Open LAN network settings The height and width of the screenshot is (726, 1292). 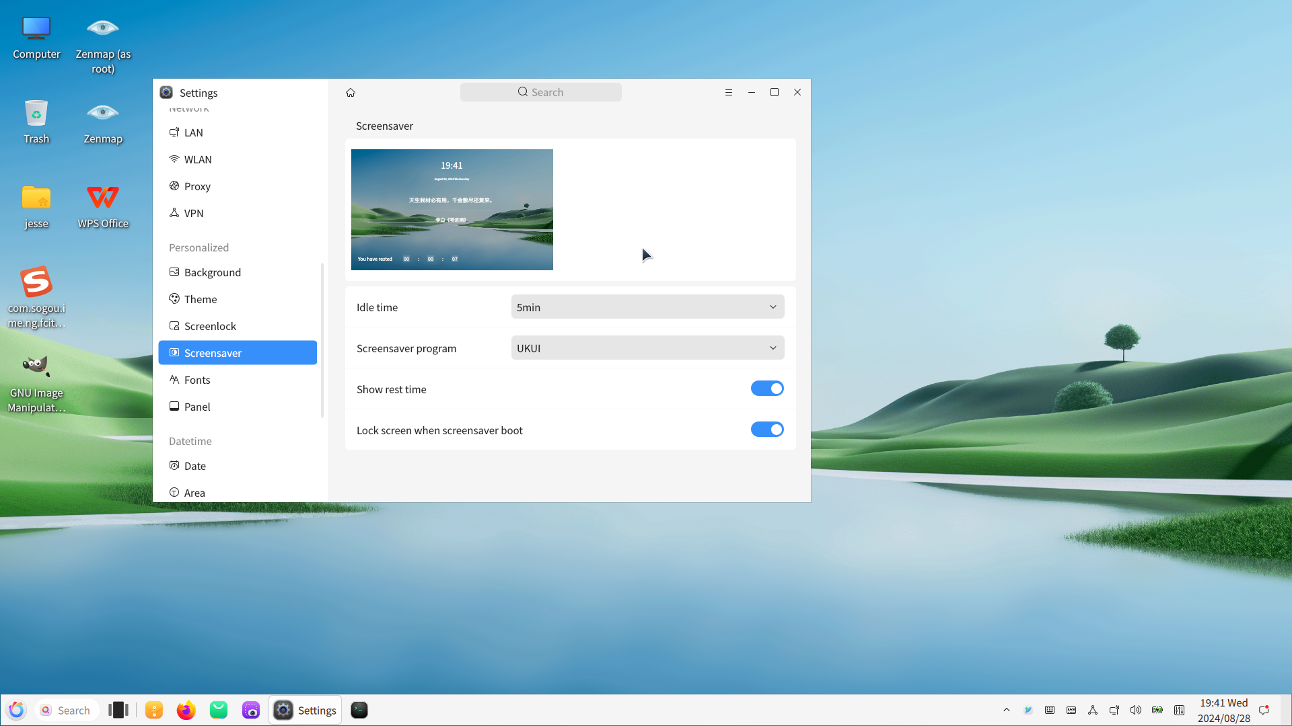(238, 133)
